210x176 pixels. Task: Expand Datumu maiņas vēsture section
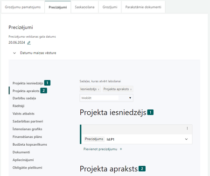coord(14,53)
